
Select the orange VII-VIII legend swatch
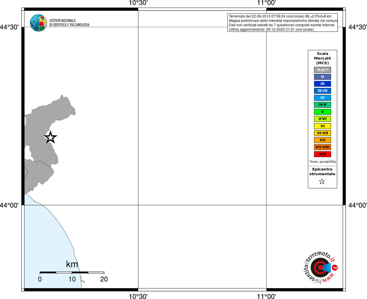point(323,147)
